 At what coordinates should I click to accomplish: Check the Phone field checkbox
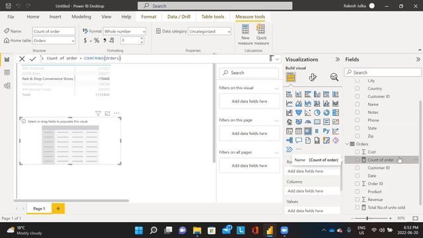pos(357,120)
